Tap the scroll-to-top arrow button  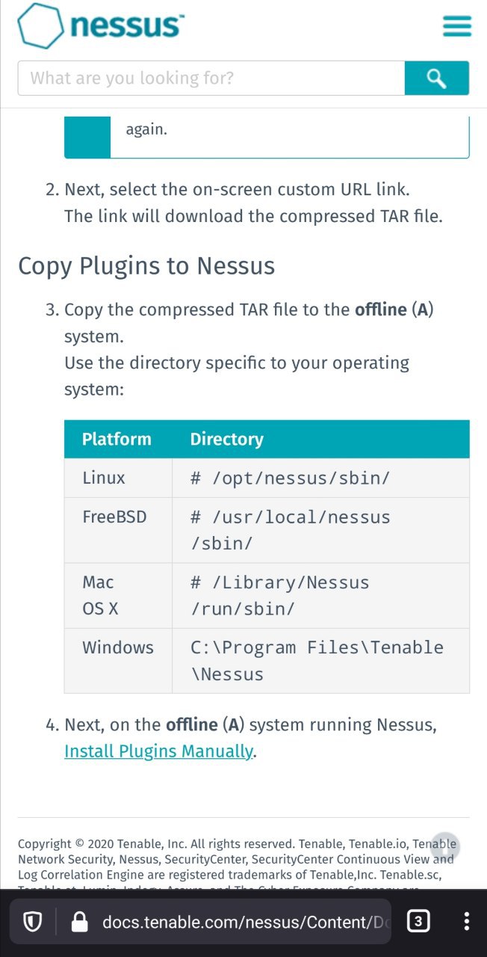(x=444, y=847)
